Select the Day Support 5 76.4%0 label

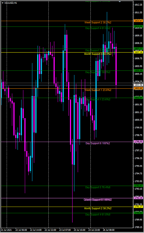coord(98,188)
